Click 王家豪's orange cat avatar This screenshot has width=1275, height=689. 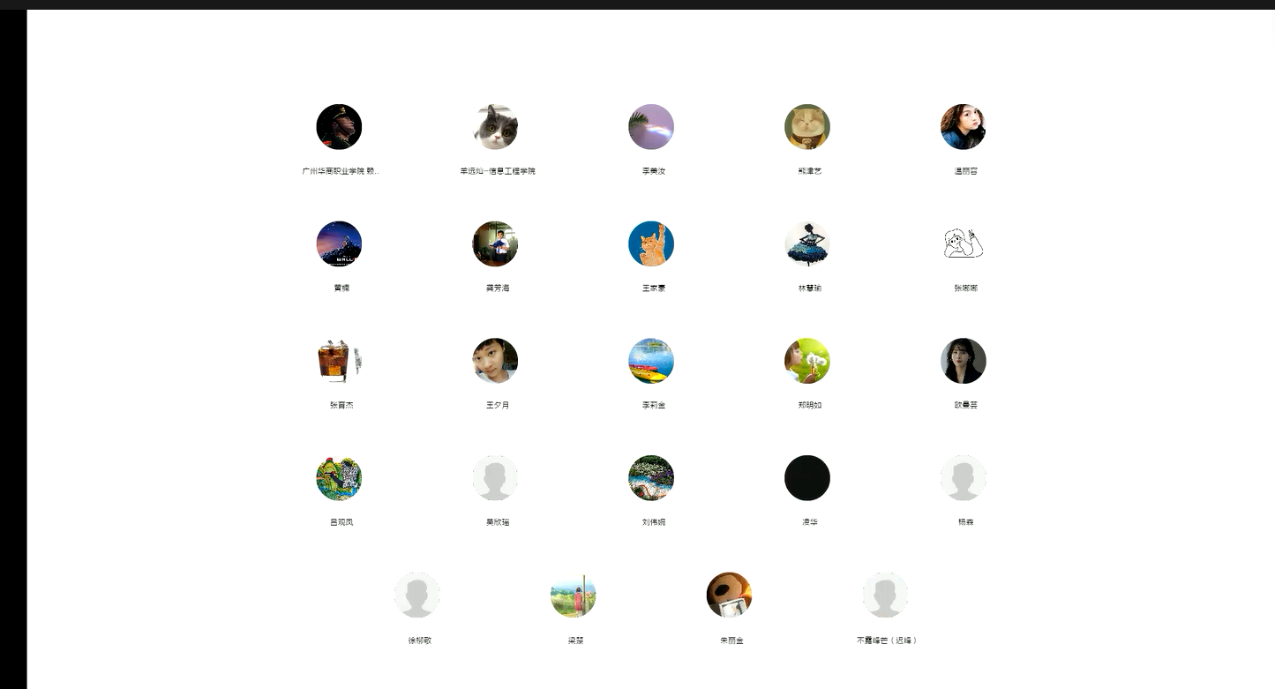pyautogui.click(x=651, y=244)
